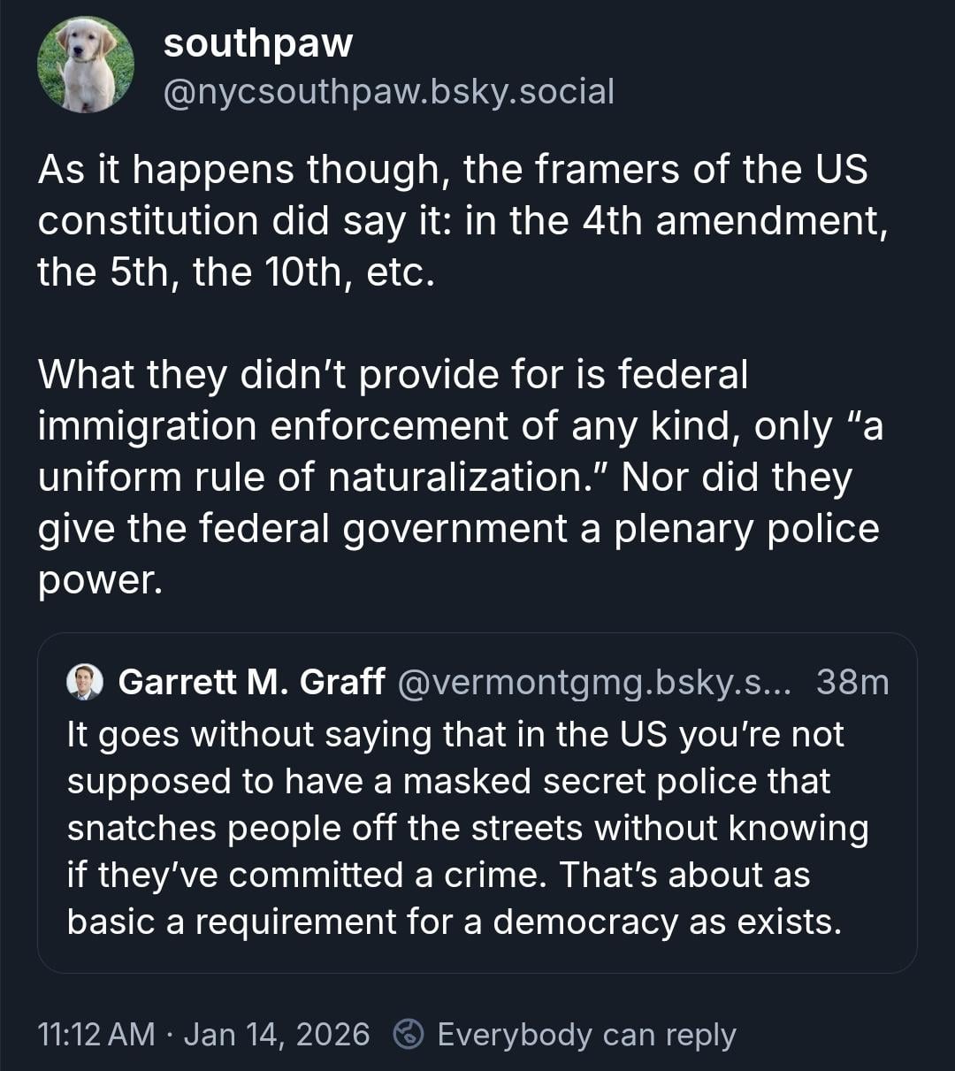This screenshot has height=1071, width=955.
Task: Open southpaw's puppy profile avatar
Action: [86, 65]
